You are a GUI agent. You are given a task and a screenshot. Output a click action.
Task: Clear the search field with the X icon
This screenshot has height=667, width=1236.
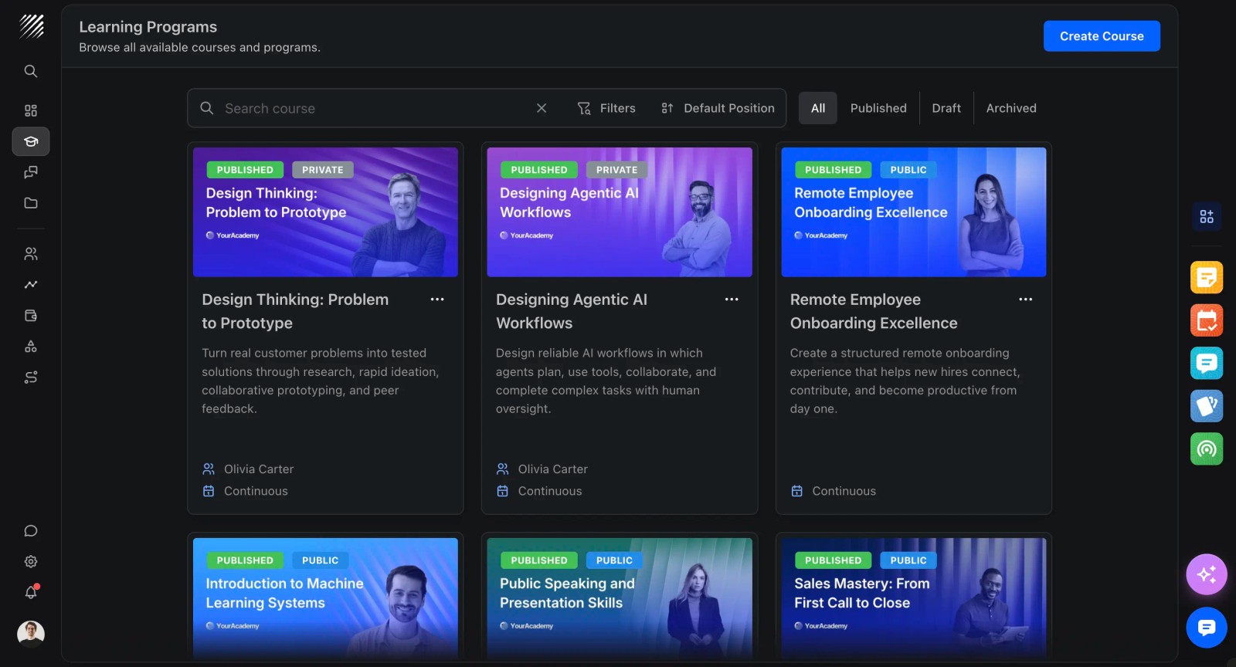coord(542,108)
